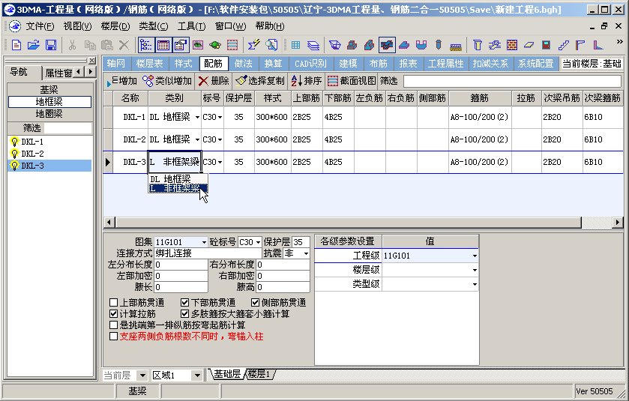The height and width of the screenshot is (401, 629).
Task: Click the lightning bolt icon
Action: click(253, 45)
